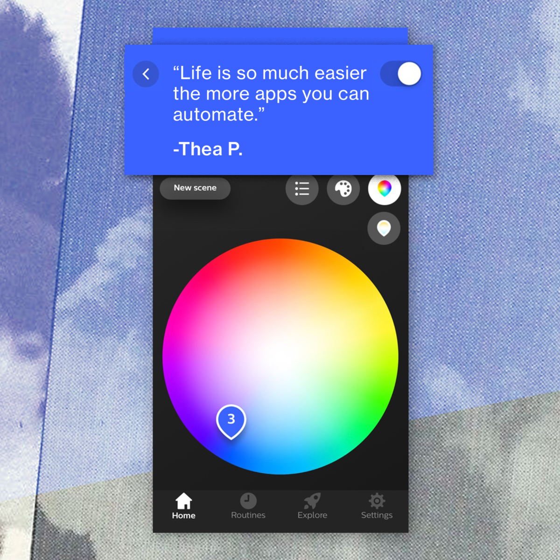This screenshot has width=560, height=560.
Task: Launch Explore using the rocket icon
Action: 312,502
